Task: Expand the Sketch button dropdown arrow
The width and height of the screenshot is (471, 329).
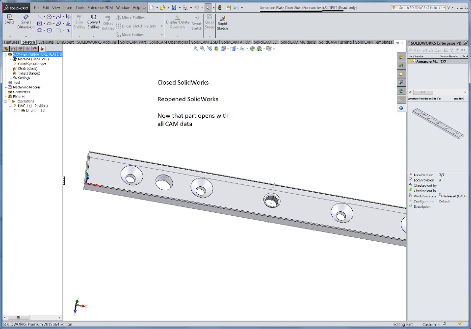Action: tap(10, 36)
